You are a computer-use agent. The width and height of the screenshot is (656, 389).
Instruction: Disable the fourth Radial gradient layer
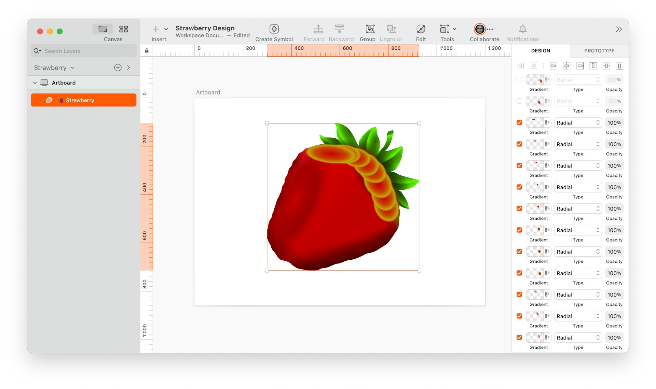pos(519,144)
